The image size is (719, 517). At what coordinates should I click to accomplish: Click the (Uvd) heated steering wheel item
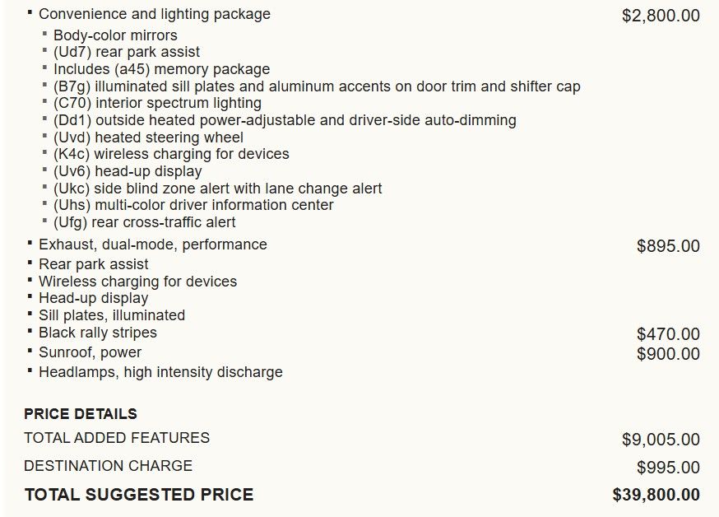tap(148, 137)
